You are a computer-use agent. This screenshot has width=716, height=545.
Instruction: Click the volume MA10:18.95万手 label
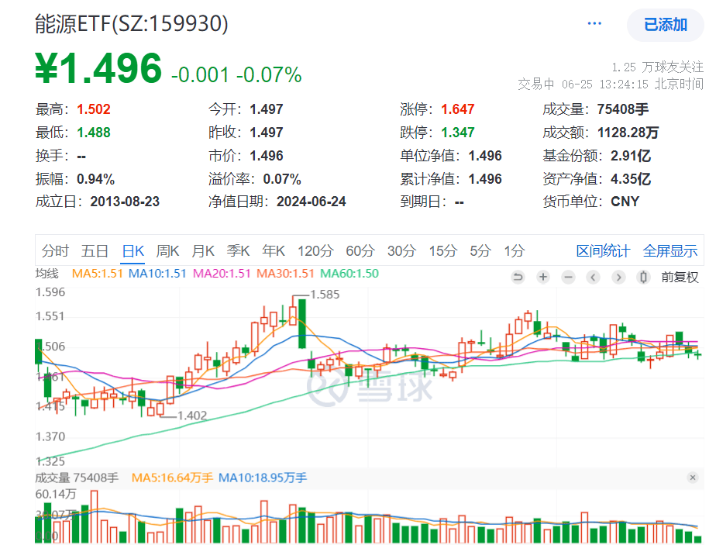263,478
